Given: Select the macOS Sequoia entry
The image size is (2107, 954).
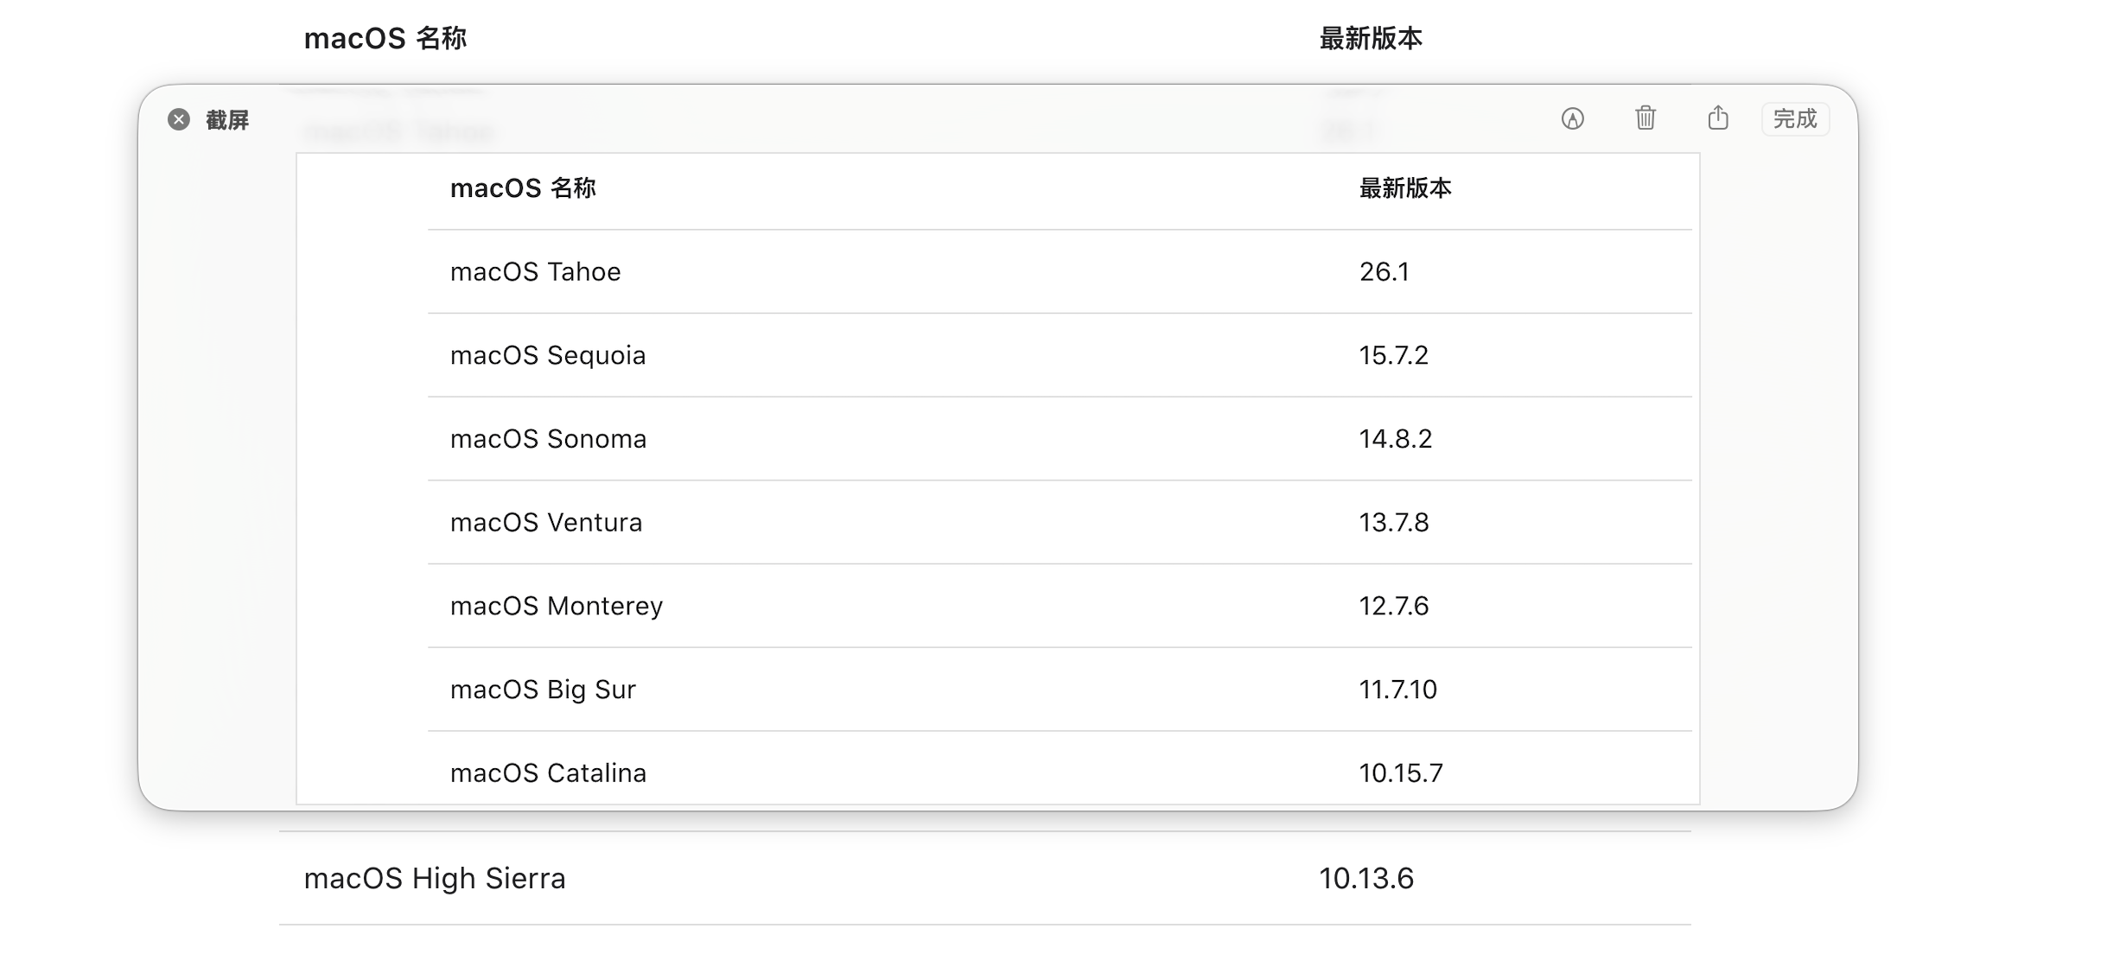Looking at the screenshot, I should [548, 355].
